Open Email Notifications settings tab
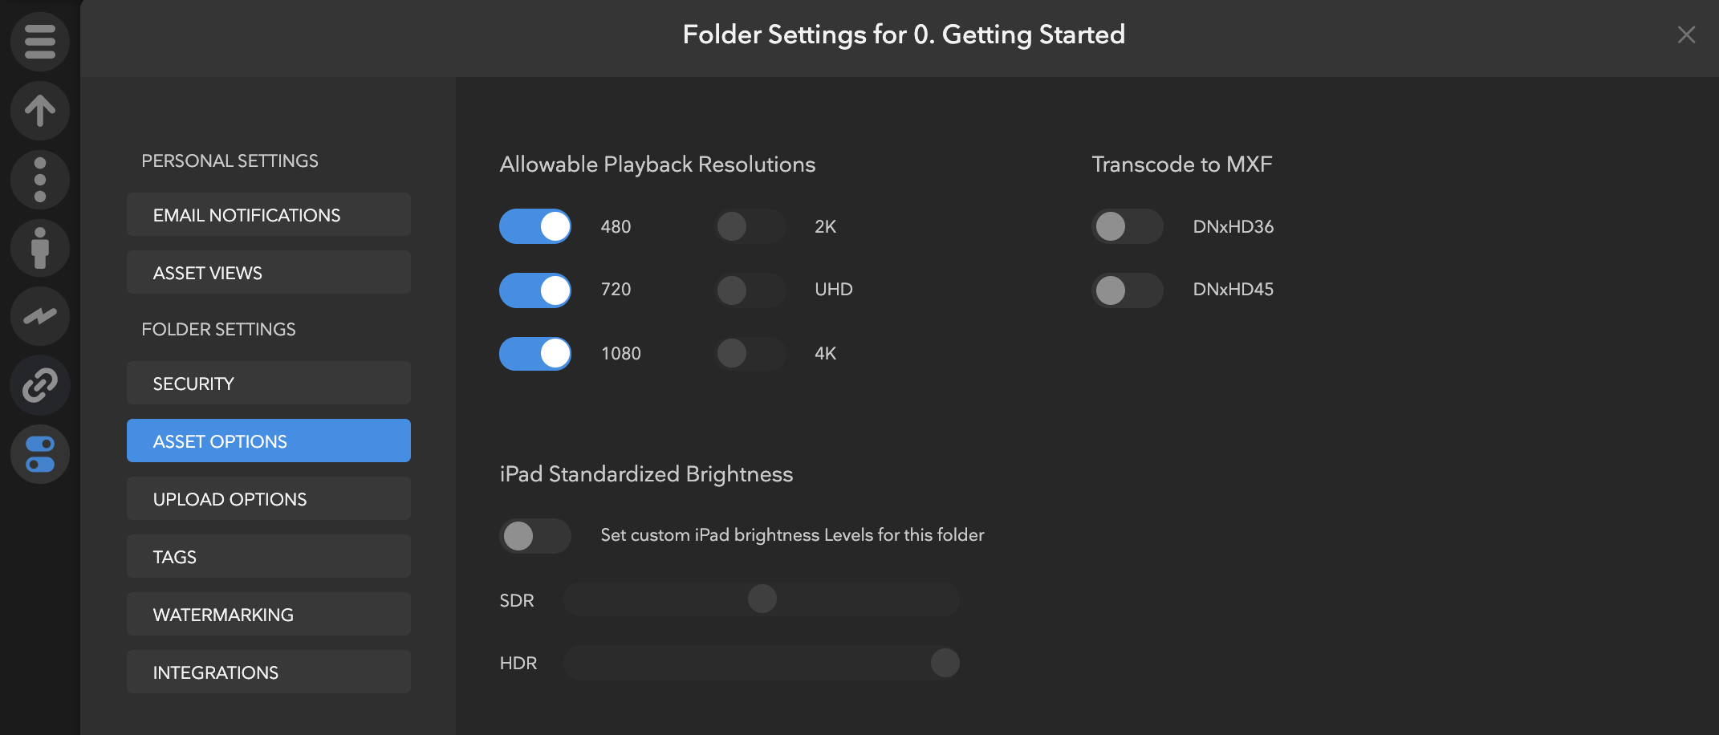The height and width of the screenshot is (735, 1719). click(x=268, y=215)
